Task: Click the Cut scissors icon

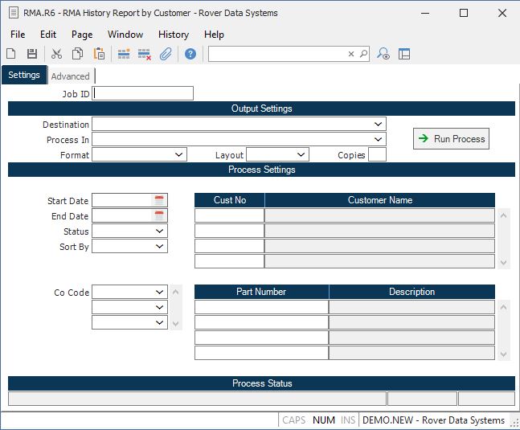Action: 56,54
